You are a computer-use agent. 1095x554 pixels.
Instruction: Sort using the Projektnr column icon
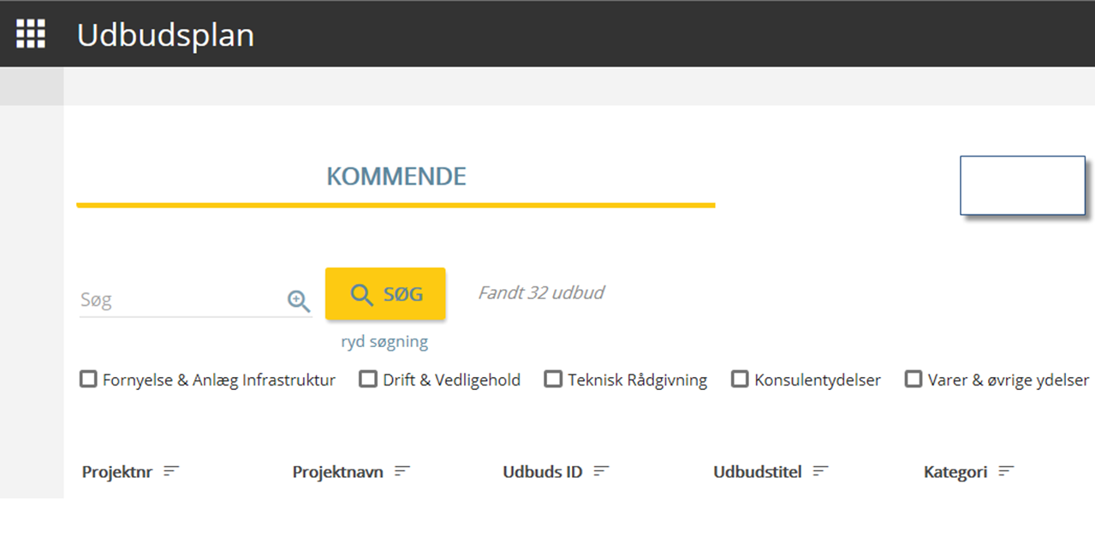pos(171,469)
